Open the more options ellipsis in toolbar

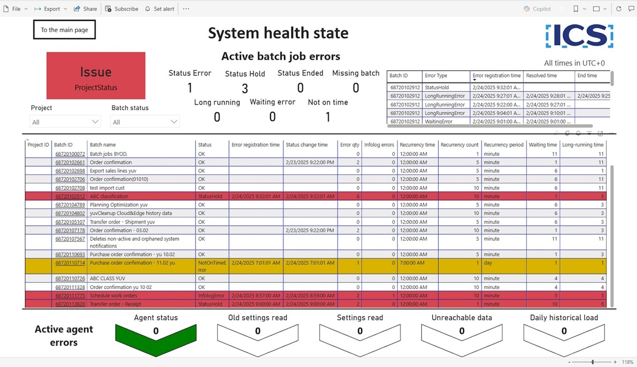pos(186,8)
